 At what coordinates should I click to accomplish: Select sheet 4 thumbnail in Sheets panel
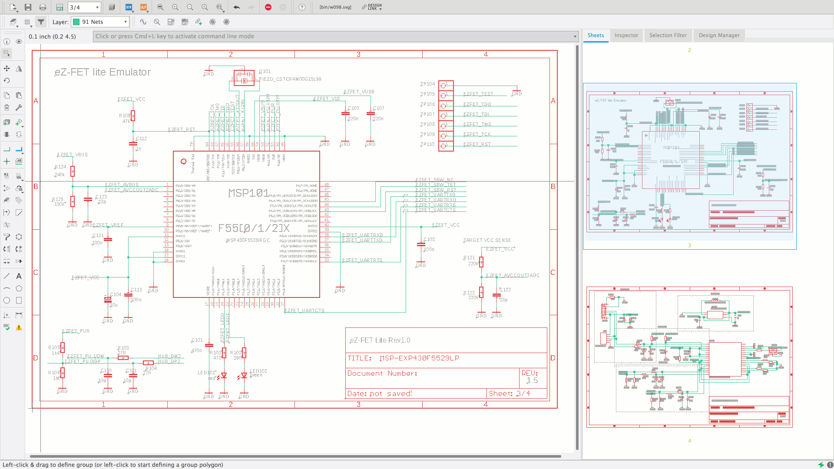tap(689, 357)
